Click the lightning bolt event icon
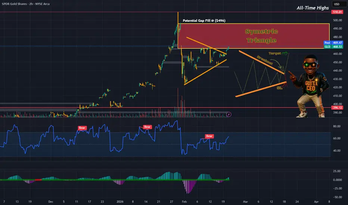The width and height of the screenshot is (348, 205). click(x=229, y=114)
